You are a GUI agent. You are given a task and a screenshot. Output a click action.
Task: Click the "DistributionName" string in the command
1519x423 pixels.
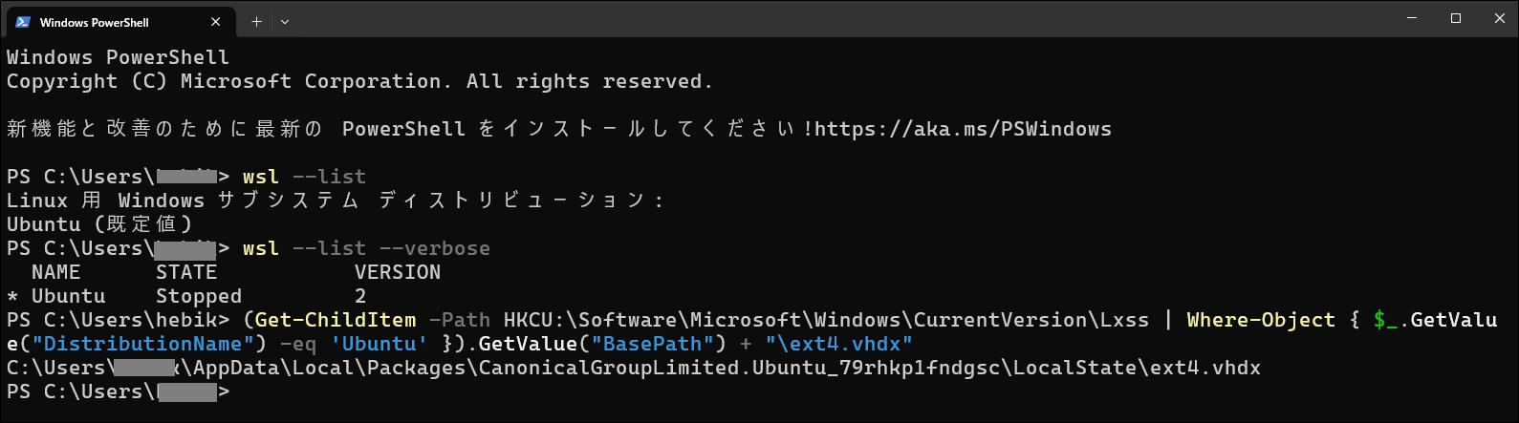tap(142, 344)
